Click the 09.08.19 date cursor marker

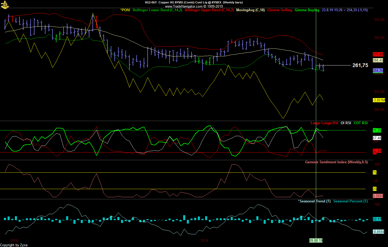tap(316, 240)
